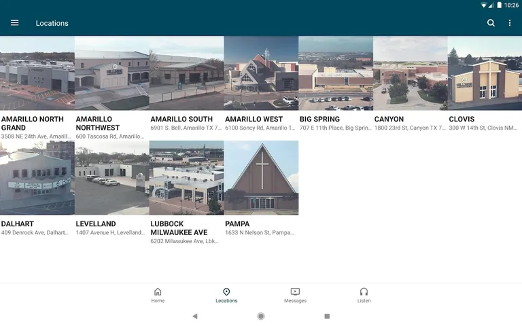Viewport: 522px width, 326px height.
Task: Tap the Listen headphones icon
Action: 364,292
